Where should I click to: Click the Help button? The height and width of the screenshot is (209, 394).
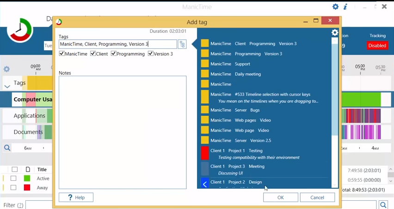tap(76, 197)
